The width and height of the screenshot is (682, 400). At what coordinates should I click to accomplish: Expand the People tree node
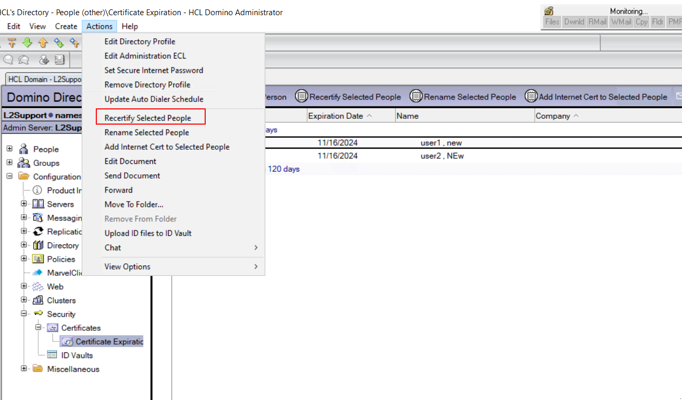coord(9,149)
